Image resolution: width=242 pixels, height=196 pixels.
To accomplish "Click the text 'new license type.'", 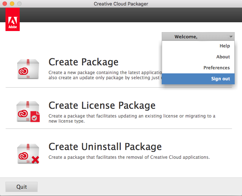I will point(66,121).
